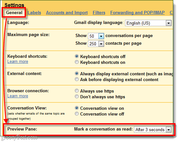Expand the Gmail display language dropdown

point(148,23)
